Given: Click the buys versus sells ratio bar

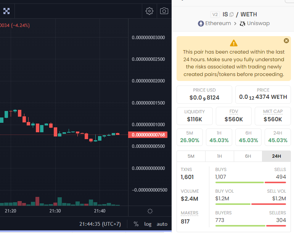Looking at the screenshot, I should [251, 182].
